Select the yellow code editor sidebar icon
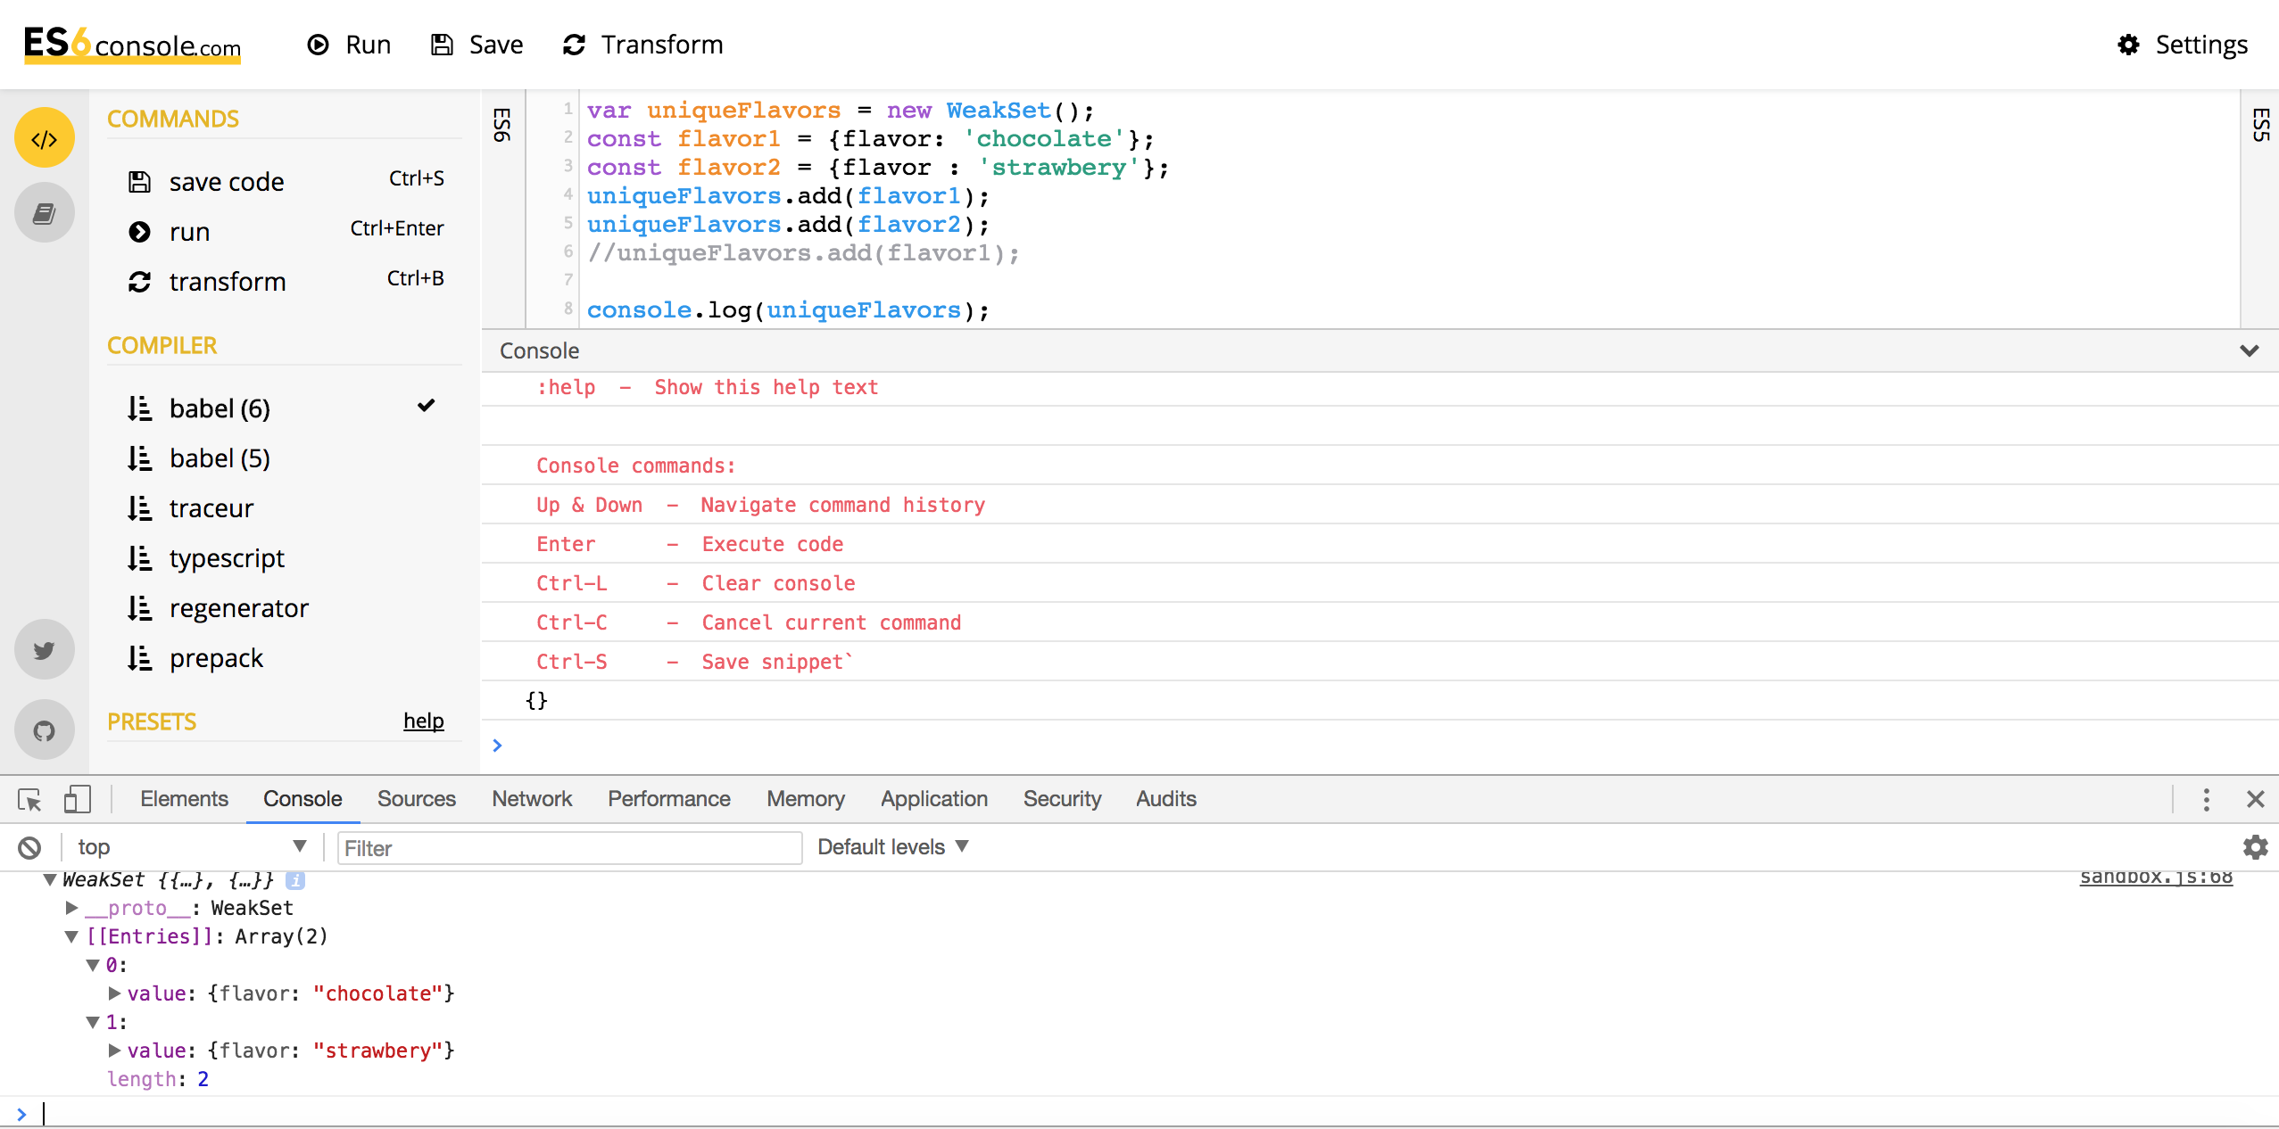The image size is (2279, 1129). click(x=44, y=138)
